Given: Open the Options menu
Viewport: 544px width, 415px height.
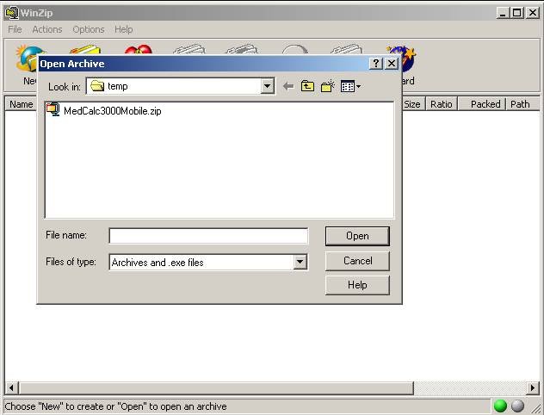Looking at the screenshot, I should tap(88, 29).
